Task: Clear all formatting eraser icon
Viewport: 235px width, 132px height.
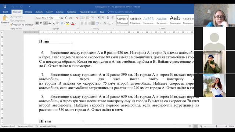Action: (x=77, y=18)
